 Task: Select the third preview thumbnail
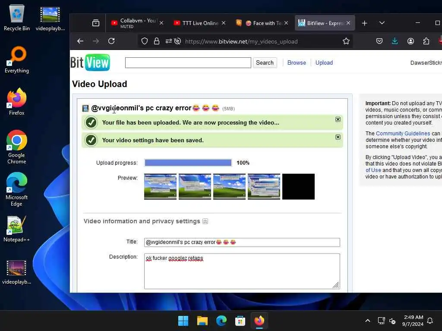tap(229, 187)
